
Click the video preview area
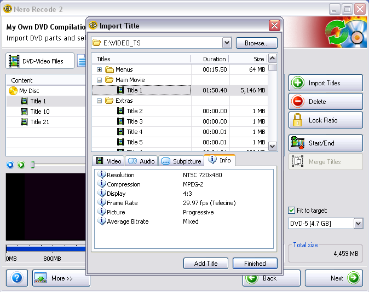pos(46,207)
